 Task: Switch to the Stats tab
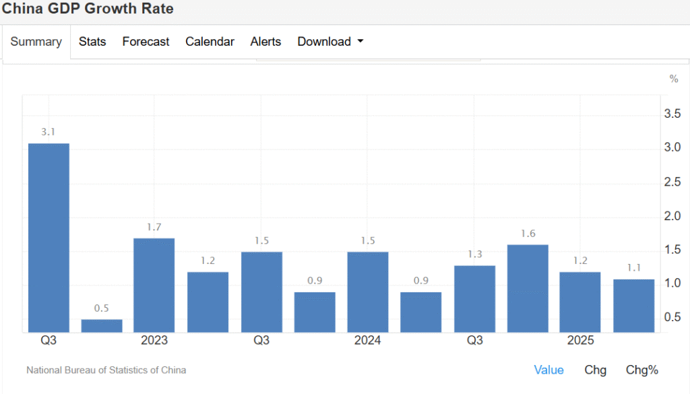click(92, 42)
